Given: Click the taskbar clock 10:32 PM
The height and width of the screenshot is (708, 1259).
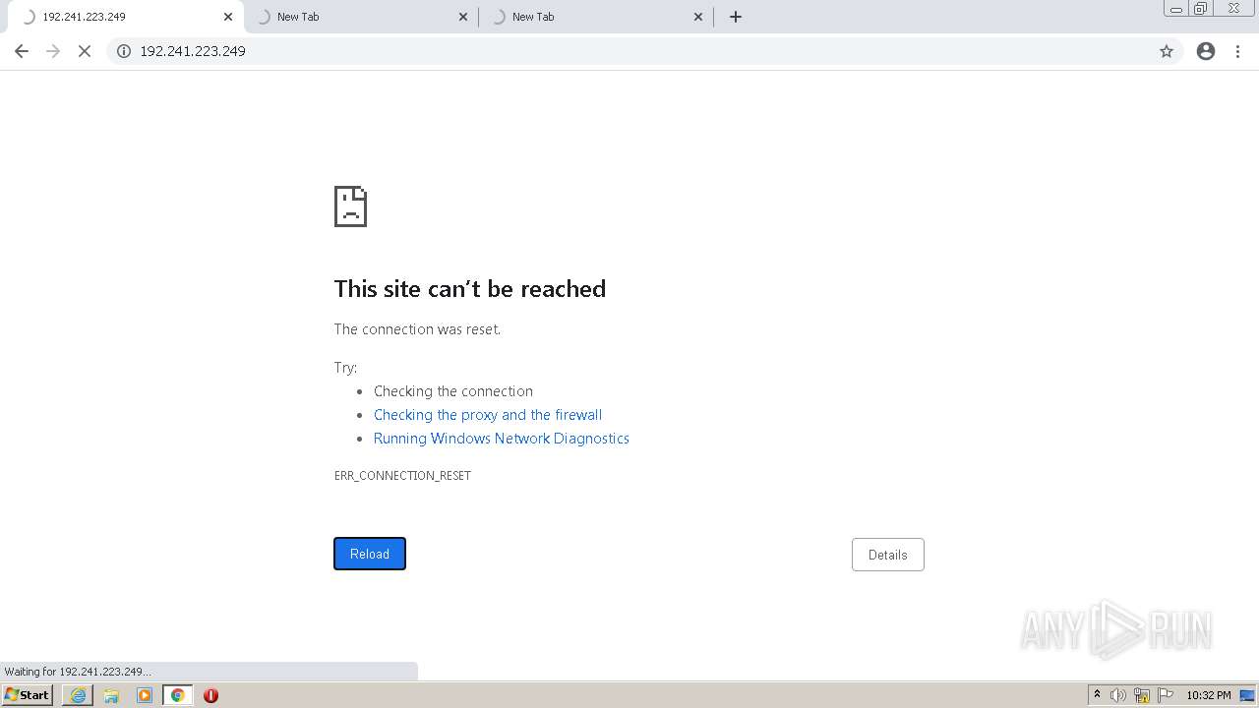Looking at the screenshot, I should coord(1209,695).
